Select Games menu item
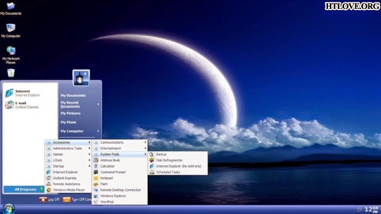The image size is (381, 214). pyautogui.click(x=68, y=155)
